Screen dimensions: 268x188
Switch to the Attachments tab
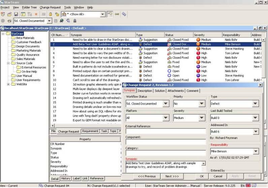175,91
